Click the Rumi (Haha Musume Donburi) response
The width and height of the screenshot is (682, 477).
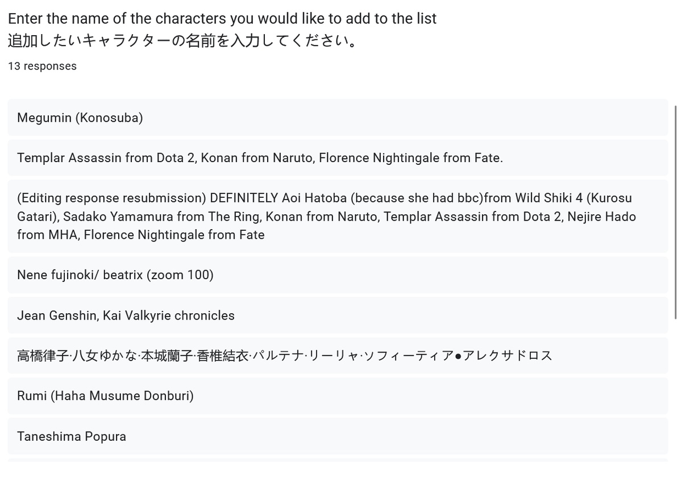[105, 396]
